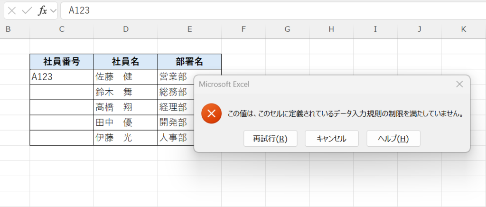
Task: Select column E header
Action: pos(189,29)
